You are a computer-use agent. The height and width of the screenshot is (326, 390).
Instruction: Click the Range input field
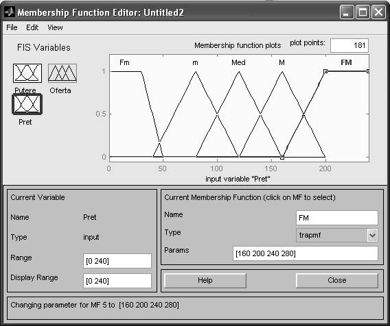pos(117,261)
